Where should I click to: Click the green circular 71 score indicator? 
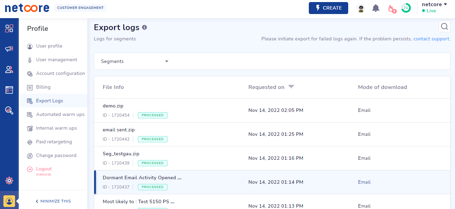coord(406,8)
